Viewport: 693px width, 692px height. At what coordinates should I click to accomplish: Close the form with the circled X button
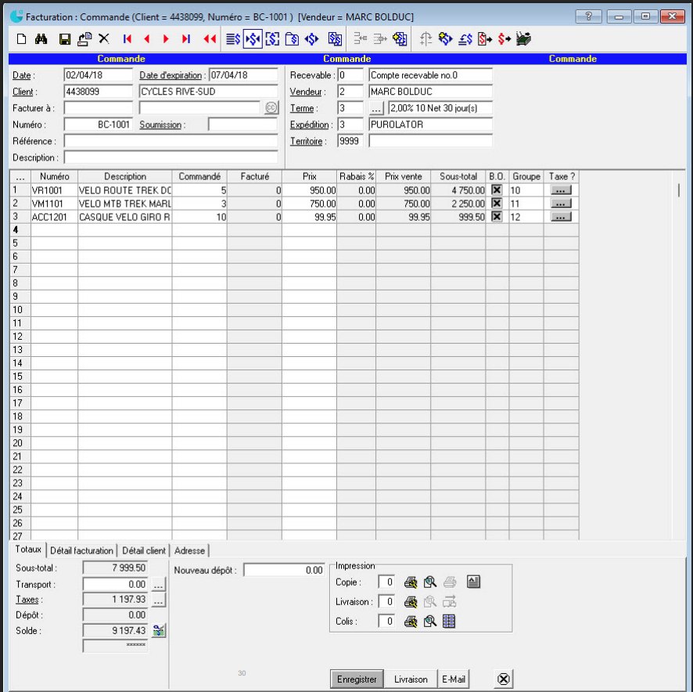coord(504,679)
